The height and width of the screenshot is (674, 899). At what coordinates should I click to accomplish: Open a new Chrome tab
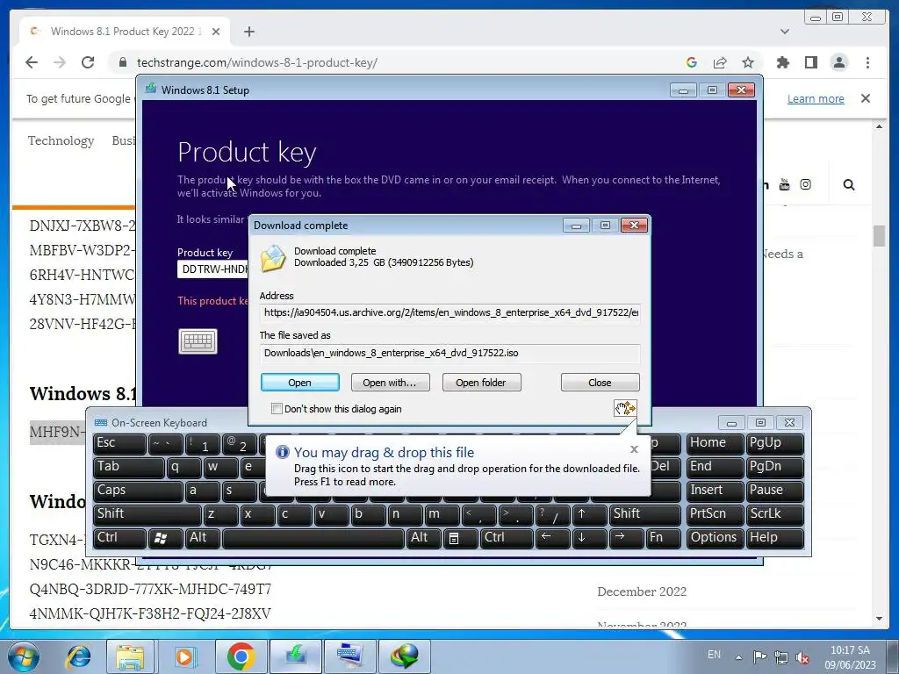coord(248,32)
